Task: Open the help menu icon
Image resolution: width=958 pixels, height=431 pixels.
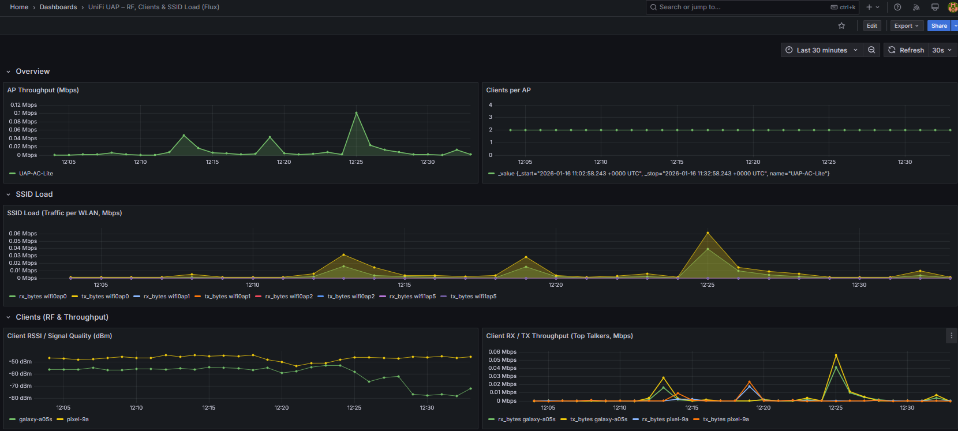Action: coord(897,8)
